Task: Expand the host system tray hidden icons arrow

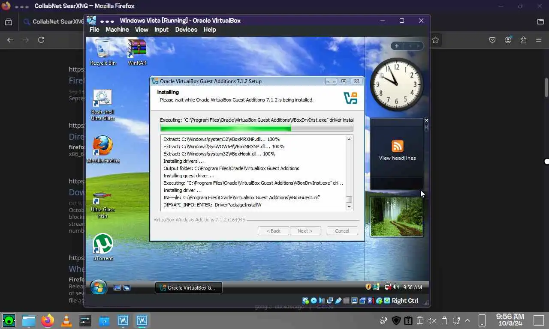Action: point(468,320)
